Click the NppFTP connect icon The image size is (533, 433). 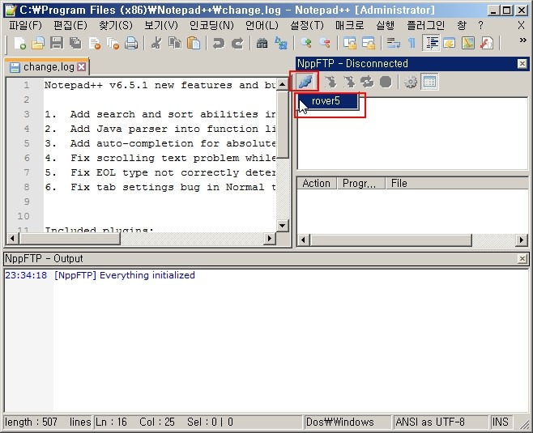pyautogui.click(x=305, y=82)
